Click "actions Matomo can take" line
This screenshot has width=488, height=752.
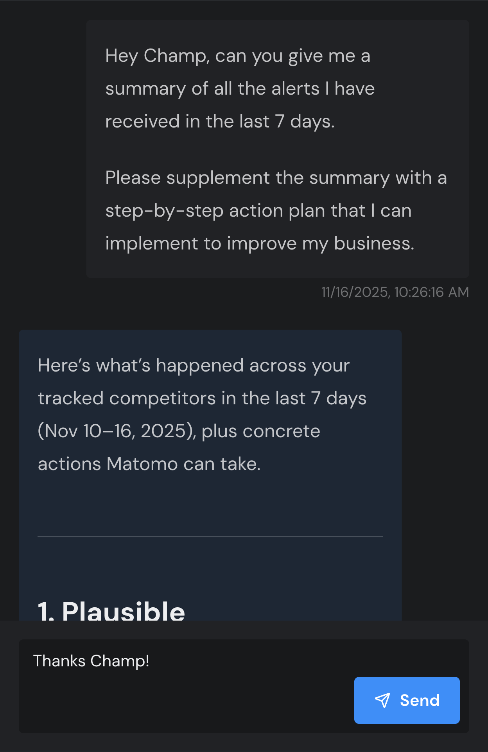(x=149, y=464)
